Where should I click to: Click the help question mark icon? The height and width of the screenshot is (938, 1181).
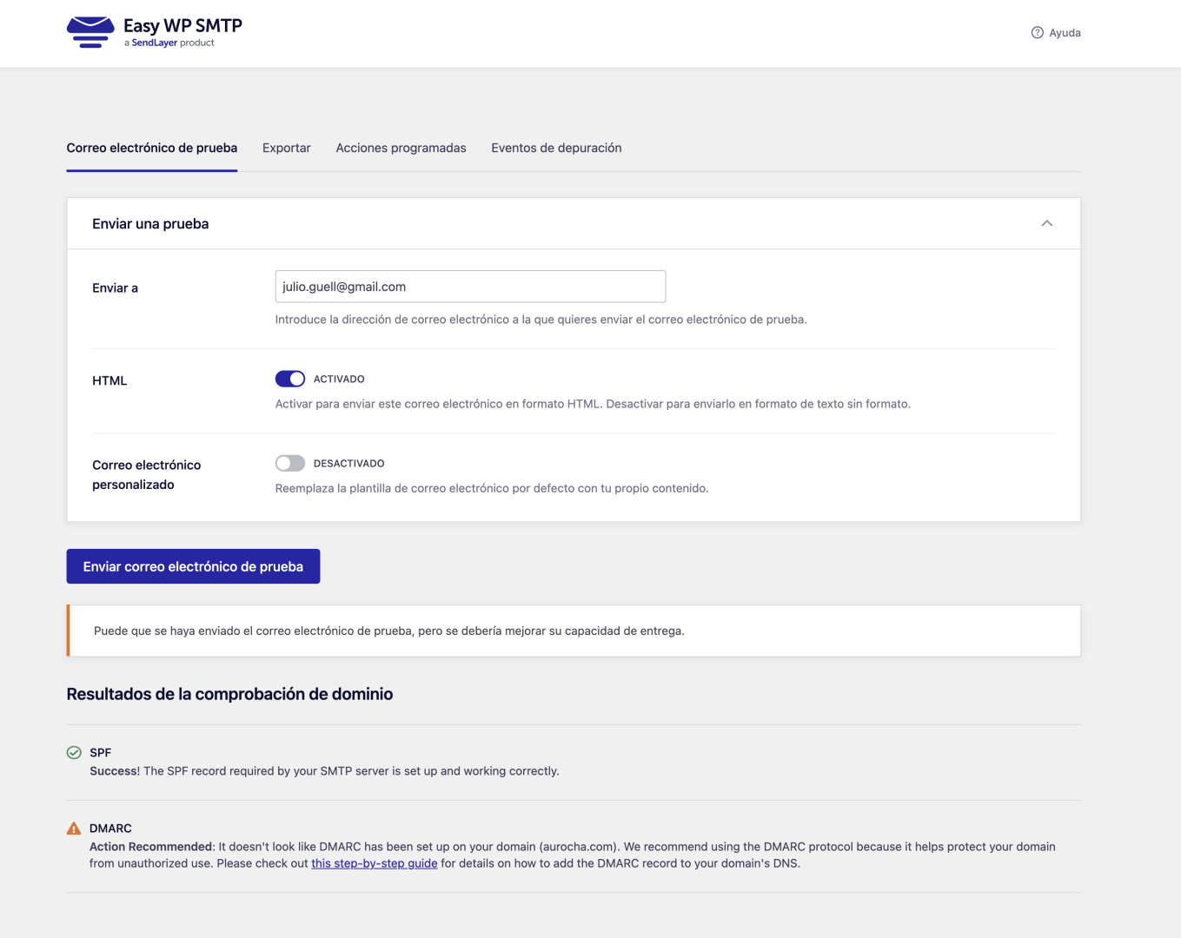1037,33
